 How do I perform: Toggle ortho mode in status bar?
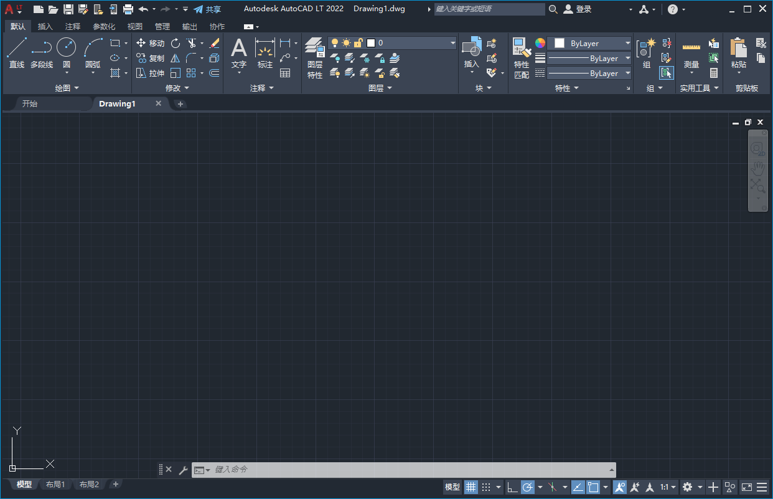coord(512,487)
